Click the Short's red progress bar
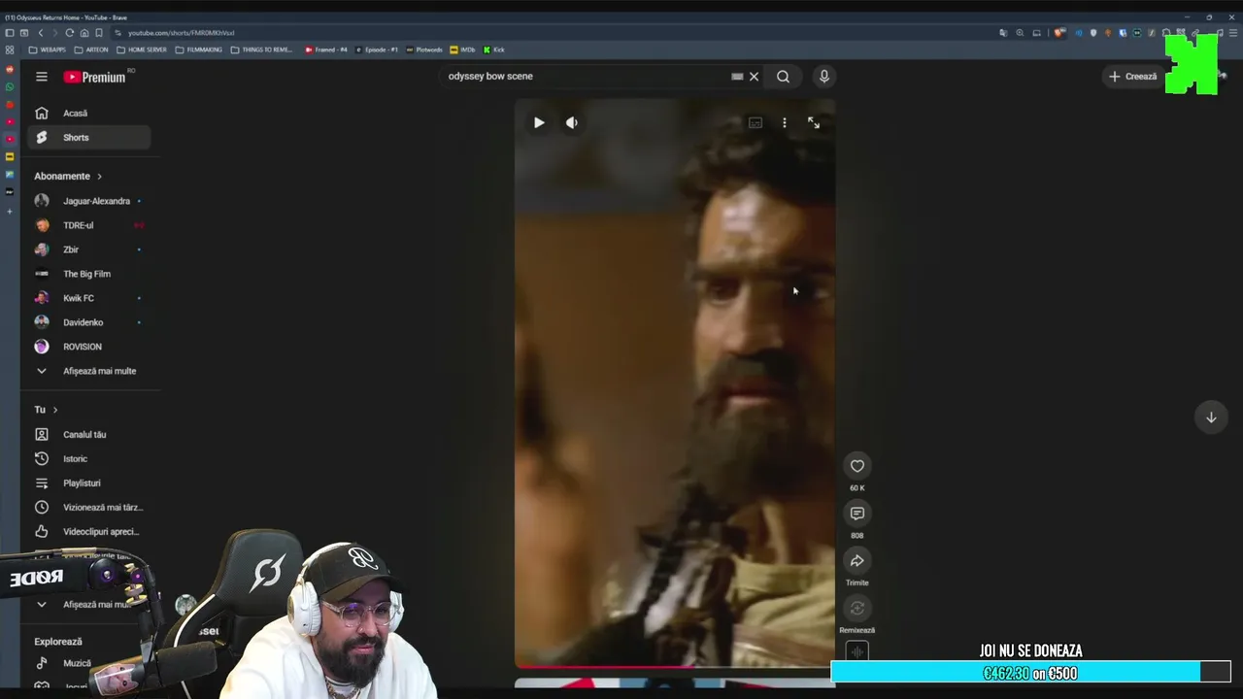Screen dimensions: 1243x699 [675, 667]
